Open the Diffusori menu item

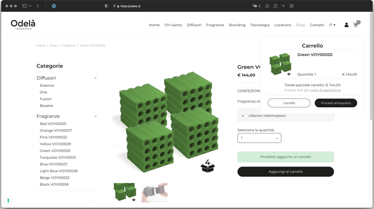click(194, 25)
